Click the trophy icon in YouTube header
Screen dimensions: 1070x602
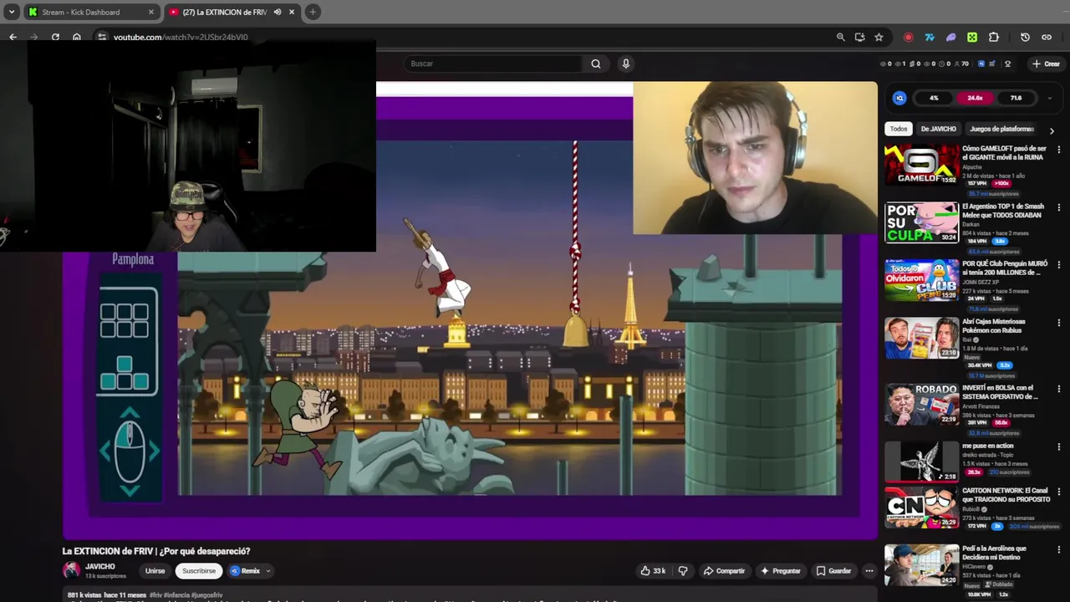point(1007,64)
